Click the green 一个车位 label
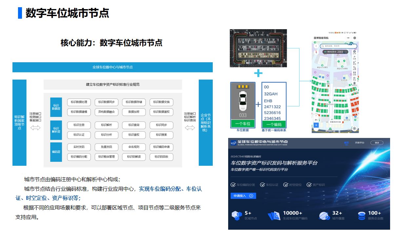Image resolution: width=396 pixels, height=231 pixels. click(243, 124)
